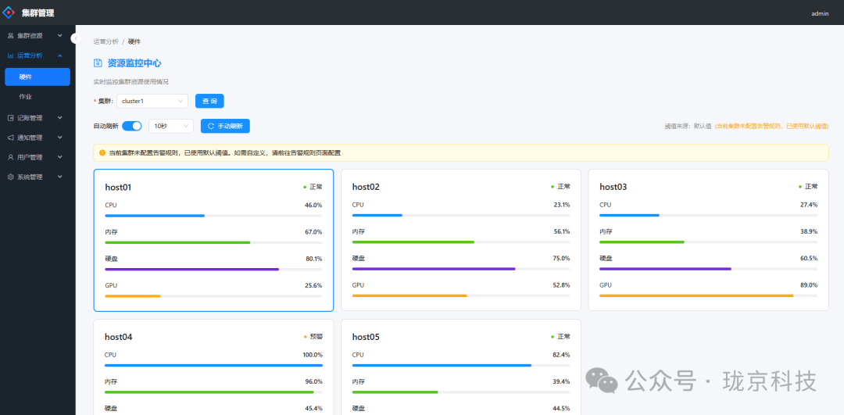Screen dimensions: 844x415
Task: Click the host03 card title
Action: tap(613, 188)
